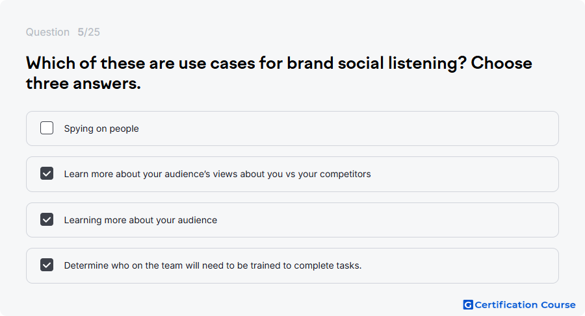The width and height of the screenshot is (585, 316).
Task: Select the blank area of the Spying answer card
Action: [347, 128]
